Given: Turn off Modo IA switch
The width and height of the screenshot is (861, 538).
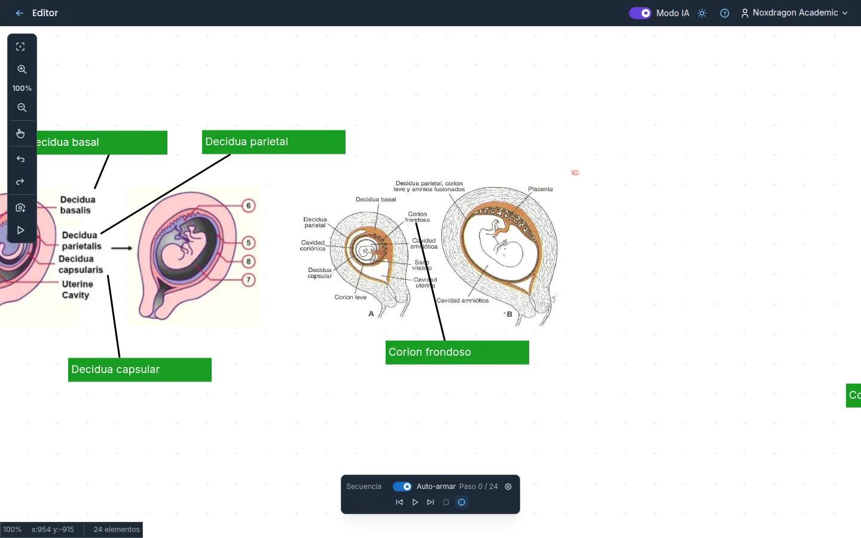Looking at the screenshot, I should pyautogui.click(x=640, y=13).
